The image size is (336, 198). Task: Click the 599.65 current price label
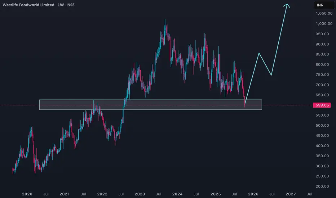[322, 105]
